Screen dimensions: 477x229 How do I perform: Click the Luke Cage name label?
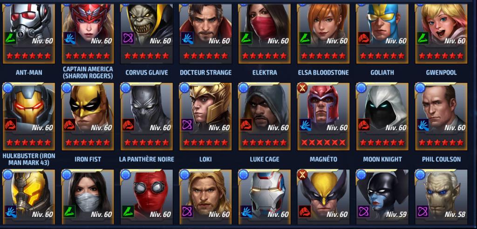[x=265, y=159]
